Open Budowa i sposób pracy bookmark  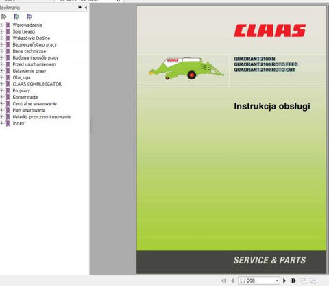36,57
